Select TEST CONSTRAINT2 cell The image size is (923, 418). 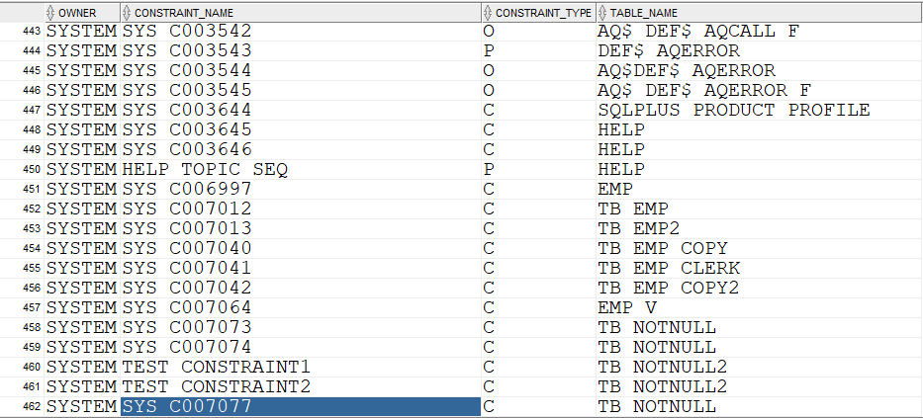pyautogui.click(x=301, y=386)
